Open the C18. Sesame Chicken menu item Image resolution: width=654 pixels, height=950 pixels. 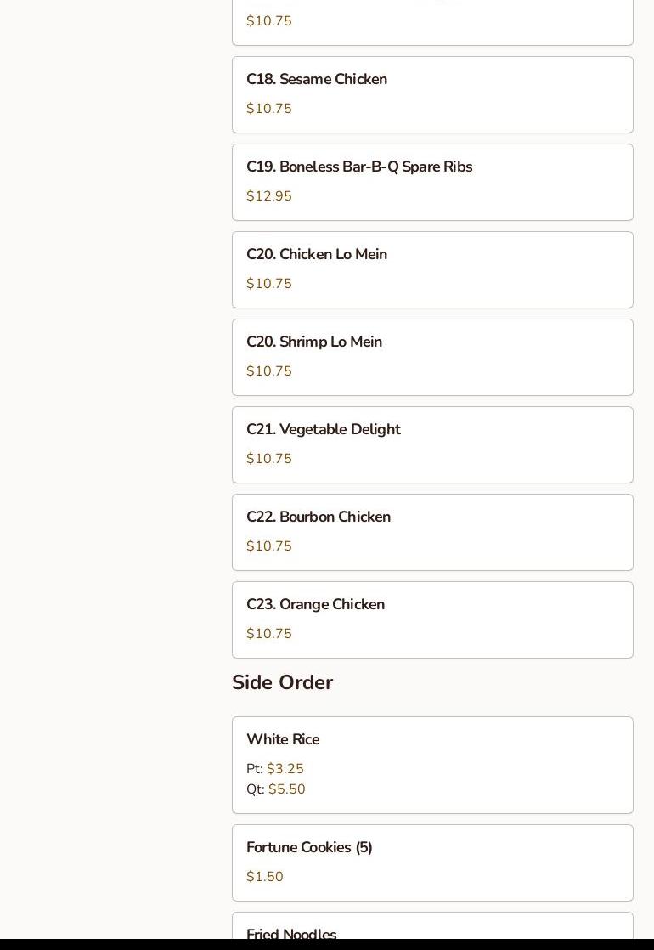coord(432,94)
